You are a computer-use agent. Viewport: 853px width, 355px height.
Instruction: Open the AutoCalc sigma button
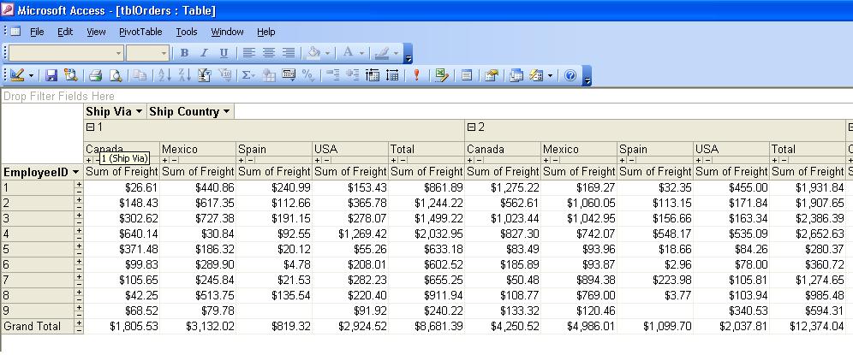pyautogui.click(x=248, y=75)
